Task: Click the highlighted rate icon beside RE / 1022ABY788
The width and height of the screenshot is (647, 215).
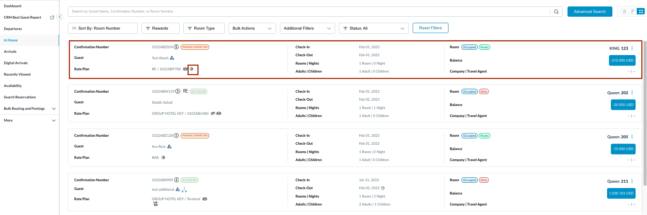Action: pos(192,69)
